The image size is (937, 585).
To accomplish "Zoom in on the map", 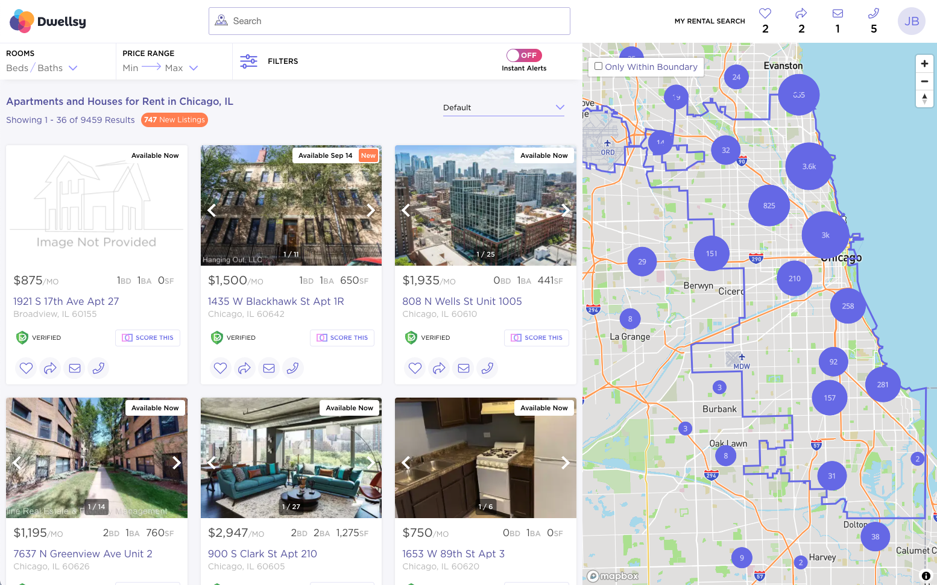I will [x=924, y=63].
